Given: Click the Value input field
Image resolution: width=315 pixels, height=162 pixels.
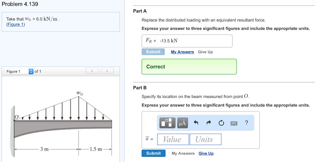Looking at the screenshot, I should pyautogui.click(x=173, y=139).
